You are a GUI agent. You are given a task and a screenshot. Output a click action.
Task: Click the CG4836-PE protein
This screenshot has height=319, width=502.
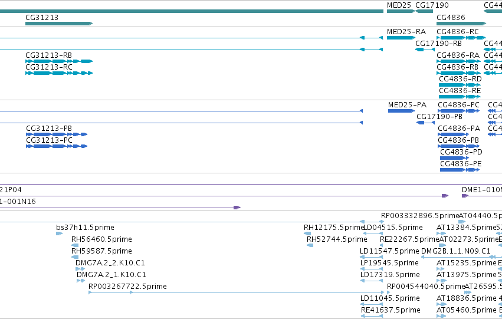click(460, 170)
